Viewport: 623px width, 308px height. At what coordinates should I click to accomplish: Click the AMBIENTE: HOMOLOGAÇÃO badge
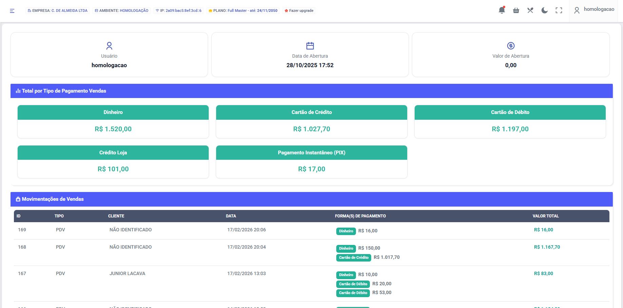pos(121,11)
